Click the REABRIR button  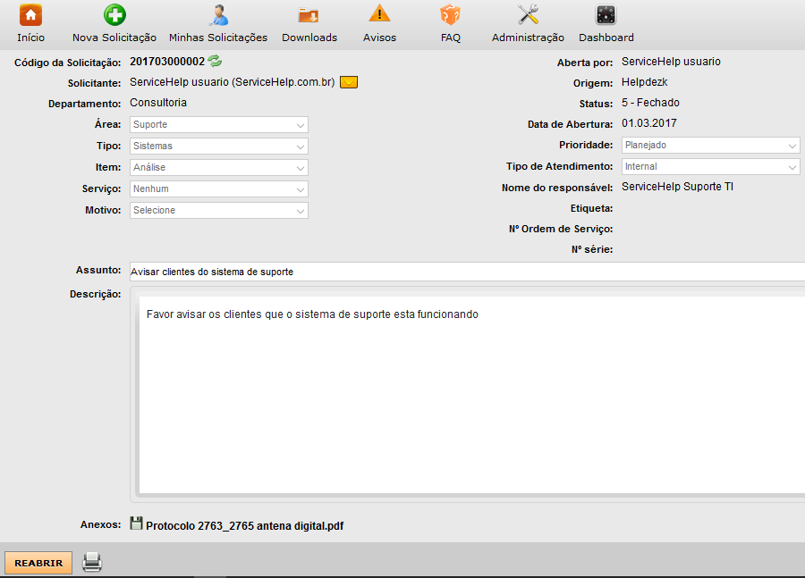point(38,563)
